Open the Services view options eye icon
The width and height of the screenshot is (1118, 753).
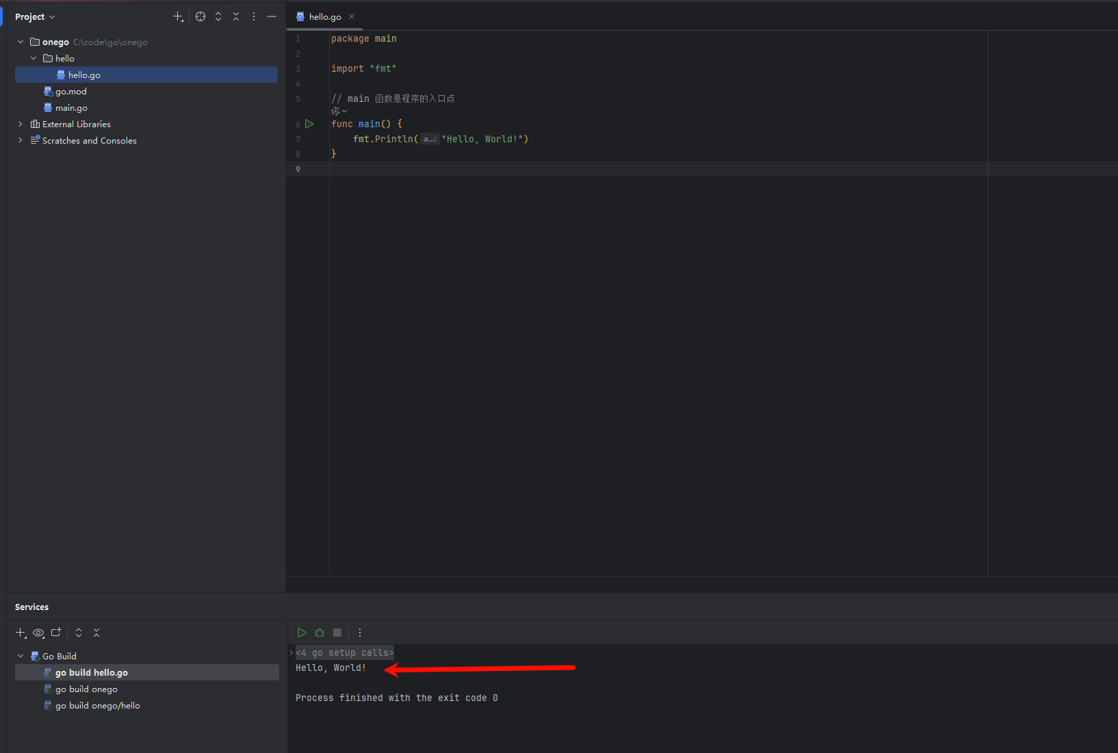pyautogui.click(x=38, y=633)
